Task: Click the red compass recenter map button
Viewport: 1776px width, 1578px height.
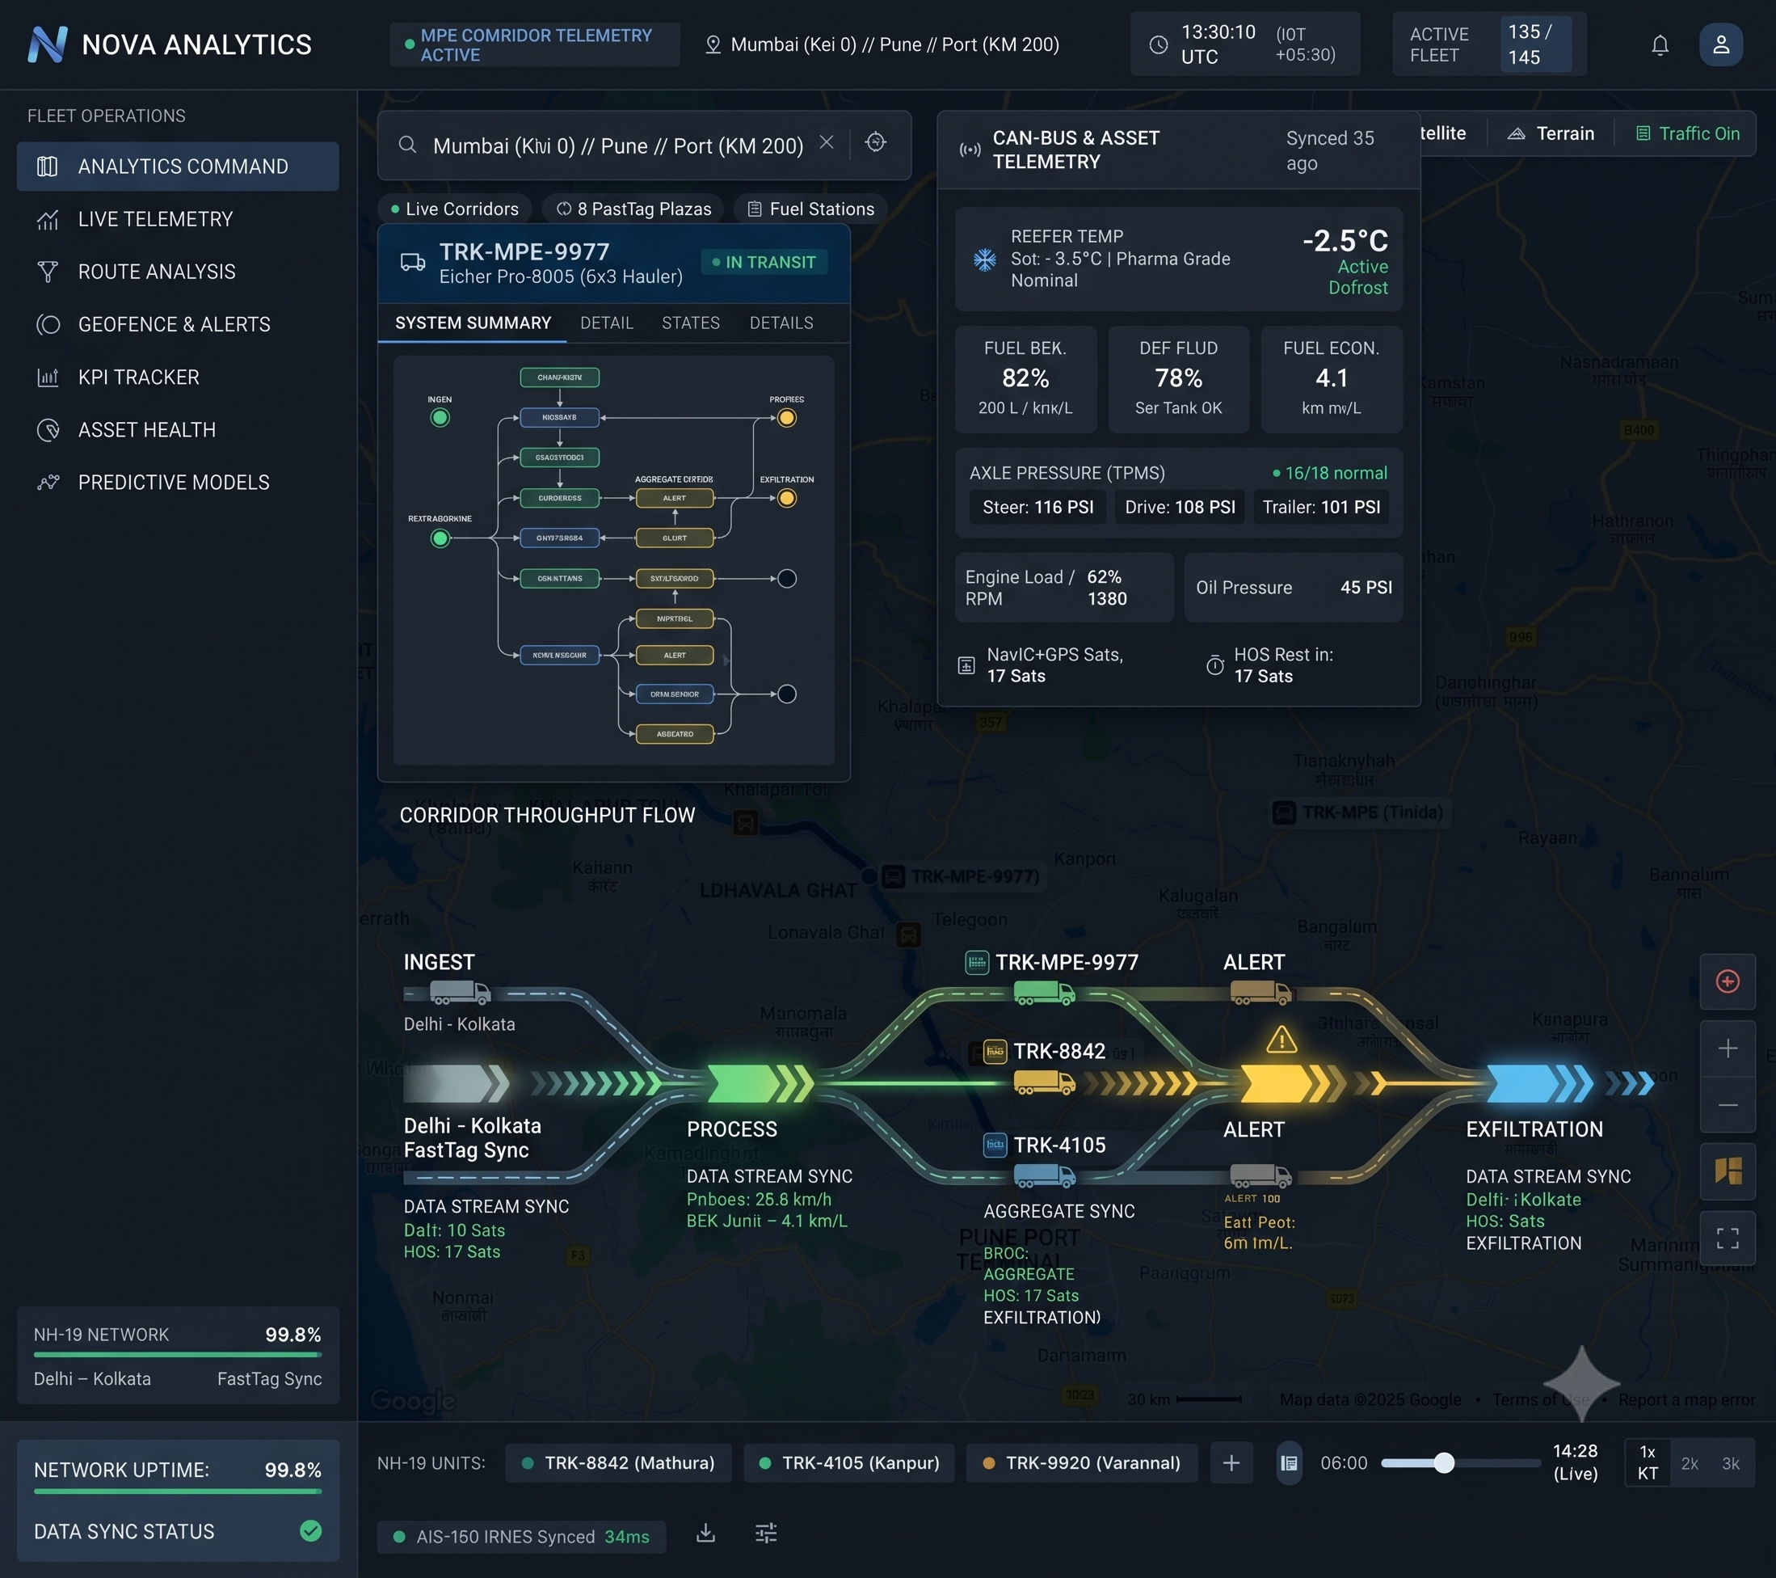Action: pyautogui.click(x=1728, y=981)
